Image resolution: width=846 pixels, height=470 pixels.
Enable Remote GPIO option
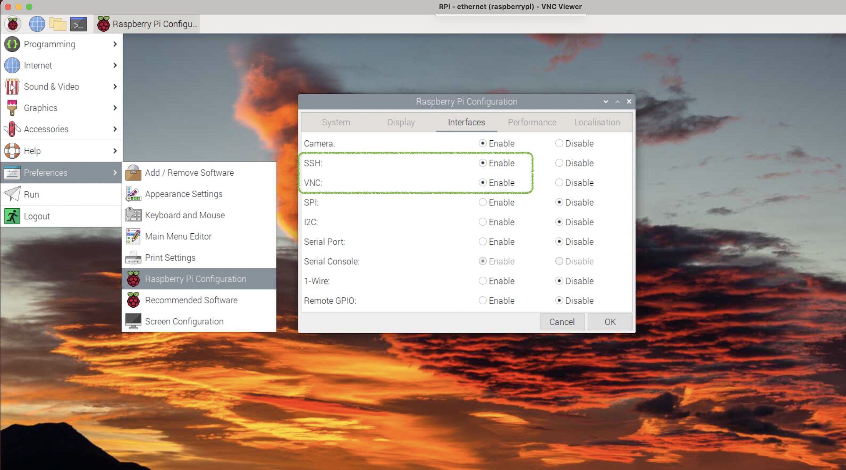482,301
